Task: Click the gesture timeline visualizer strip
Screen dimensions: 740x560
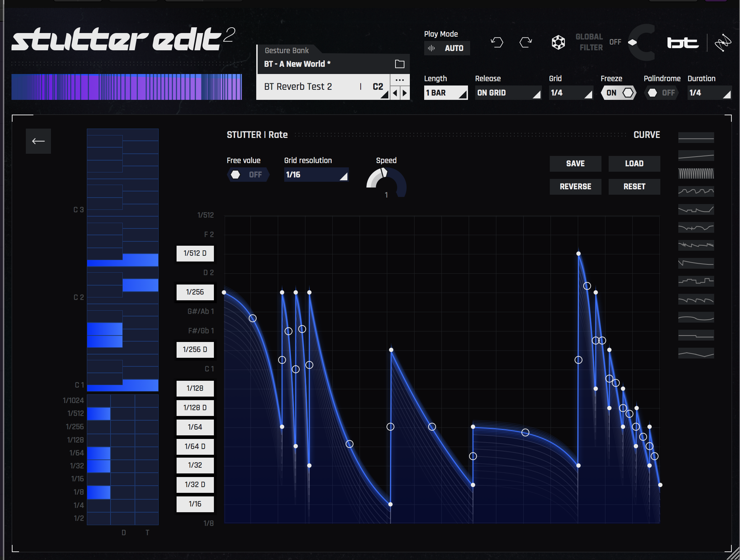Action: tap(127, 87)
